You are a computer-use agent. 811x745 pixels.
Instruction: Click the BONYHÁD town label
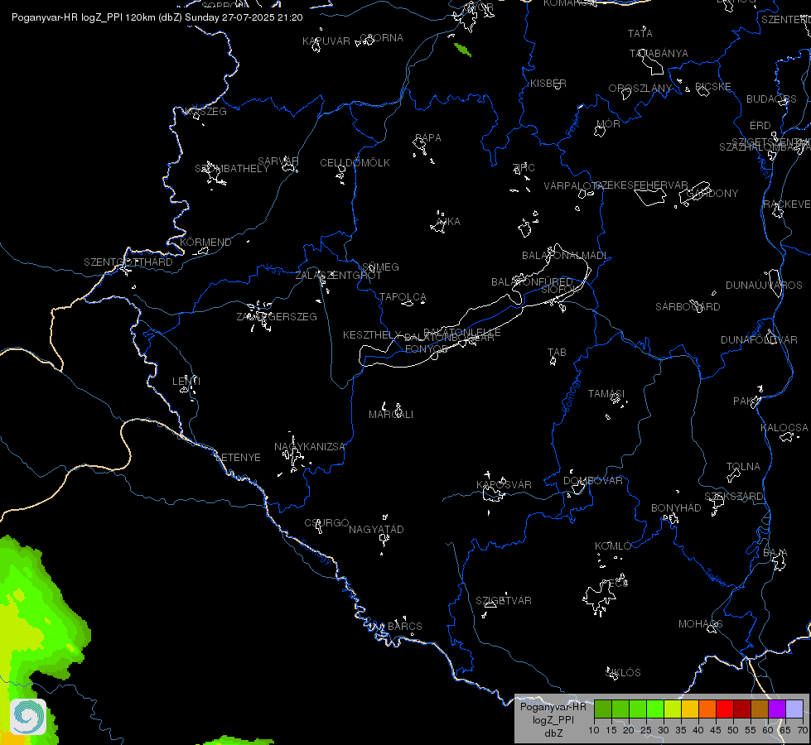click(x=676, y=508)
